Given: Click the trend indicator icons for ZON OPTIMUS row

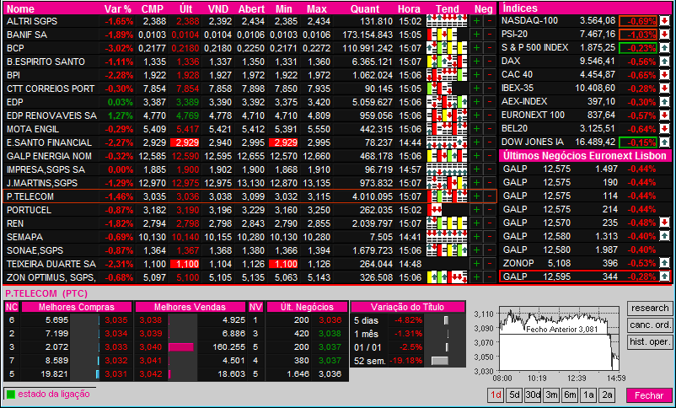Looking at the screenshot, I should click(447, 277).
